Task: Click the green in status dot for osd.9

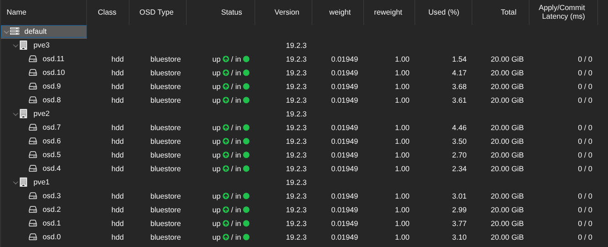Action: click(246, 87)
